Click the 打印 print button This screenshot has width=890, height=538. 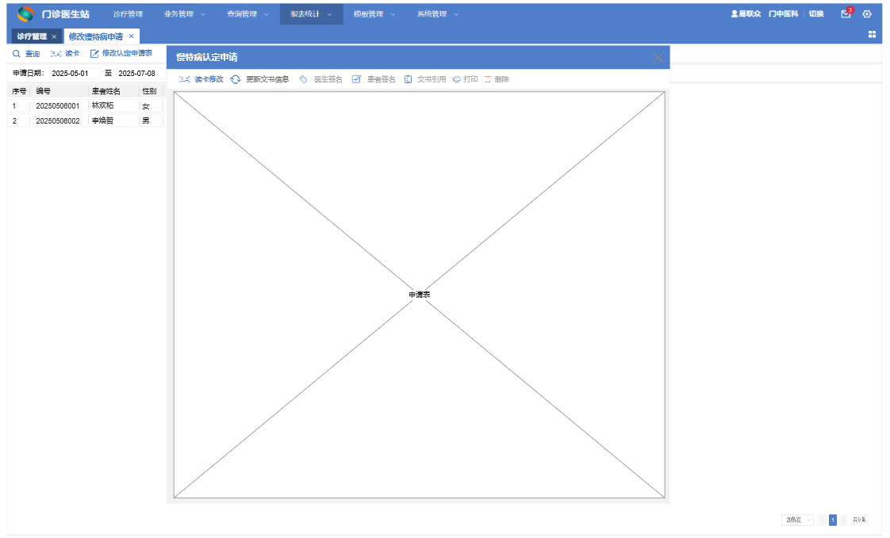coord(466,79)
